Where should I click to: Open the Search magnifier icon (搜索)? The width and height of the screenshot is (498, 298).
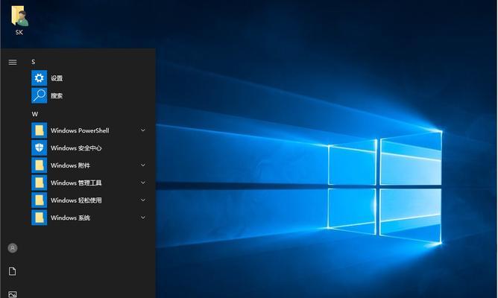39,95
